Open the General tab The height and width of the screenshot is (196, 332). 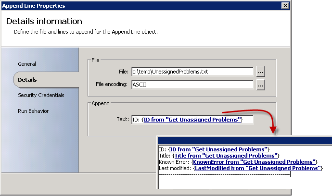[x=27, y=64]
